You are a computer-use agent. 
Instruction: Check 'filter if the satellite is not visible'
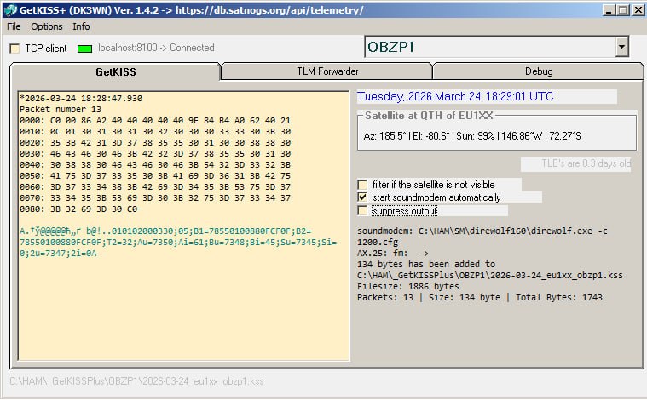[x=363, y=185]
